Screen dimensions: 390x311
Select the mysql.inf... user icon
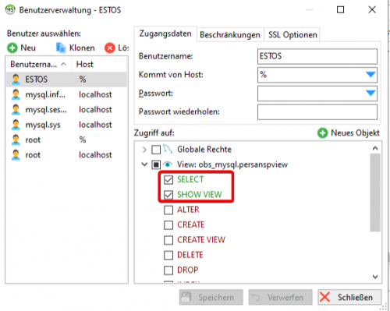pos(16,94)
